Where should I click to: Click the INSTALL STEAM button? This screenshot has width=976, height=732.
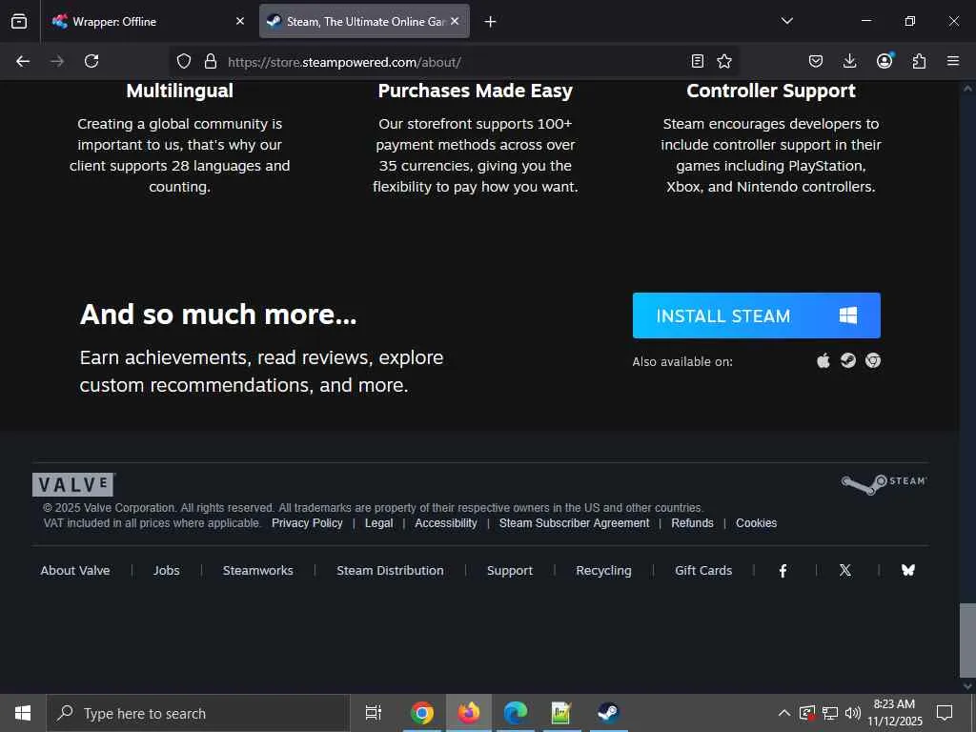click(x=756, y=315)
